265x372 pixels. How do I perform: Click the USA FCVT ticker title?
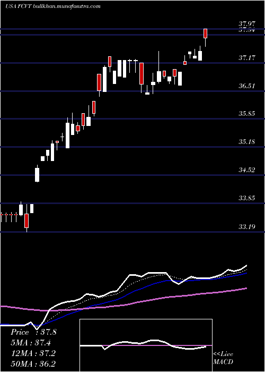click(17, 6)
